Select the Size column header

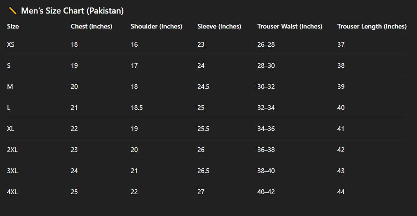(13, 27)
